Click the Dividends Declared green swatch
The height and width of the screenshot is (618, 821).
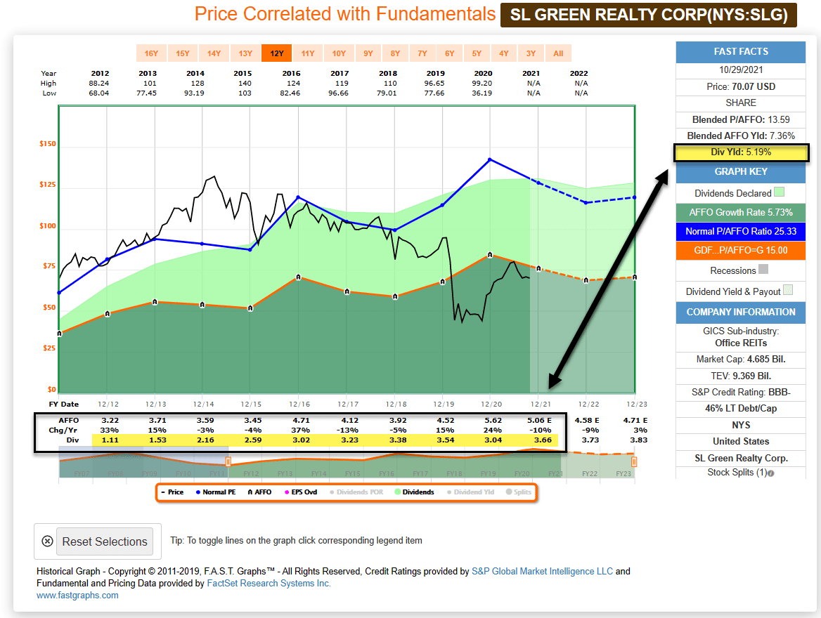pos(779,192)
